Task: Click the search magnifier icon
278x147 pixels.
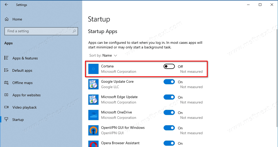Action: 74,31
